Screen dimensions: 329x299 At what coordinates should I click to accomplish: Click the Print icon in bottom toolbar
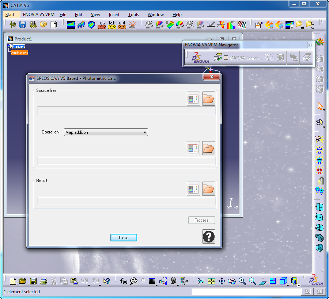coord(44,281)
